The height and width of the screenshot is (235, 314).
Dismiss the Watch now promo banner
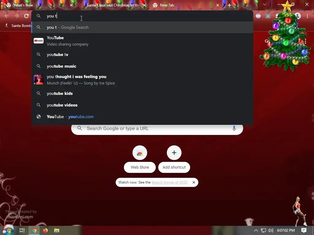[194, 182]
